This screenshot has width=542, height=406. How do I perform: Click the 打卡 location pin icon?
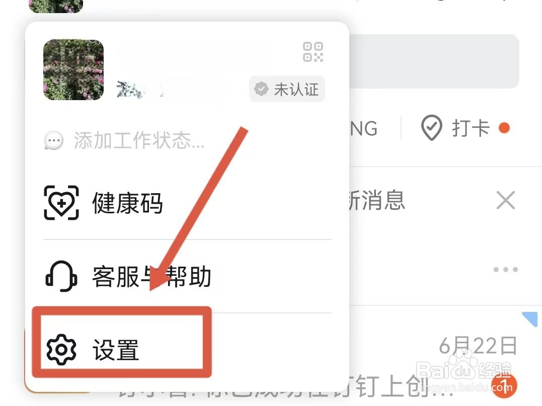click(x=432, y=128)
